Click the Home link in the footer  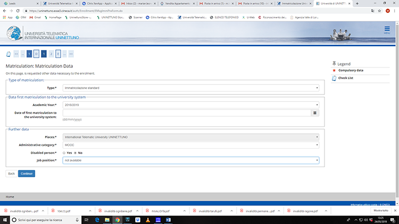point(10,196)
